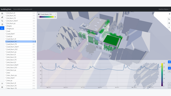Open the list icon at sidebar bottom

tap(2, 83)
